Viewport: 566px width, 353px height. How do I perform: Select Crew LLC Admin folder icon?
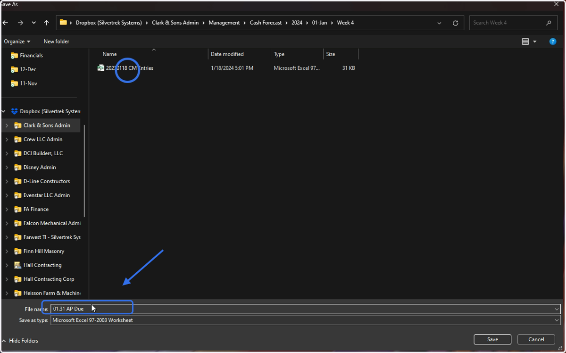click(18, 139)
